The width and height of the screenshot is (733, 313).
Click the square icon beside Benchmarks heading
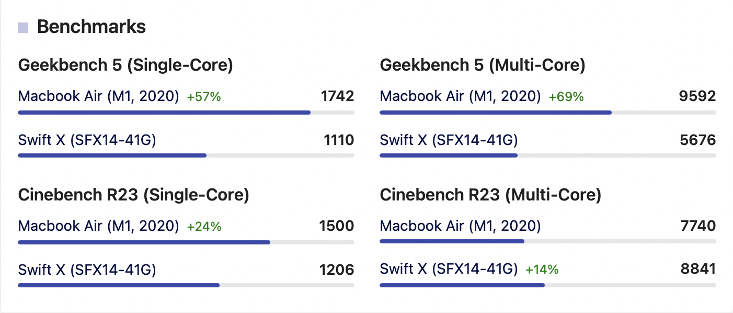pyautogui.click(x=23, y=28)
